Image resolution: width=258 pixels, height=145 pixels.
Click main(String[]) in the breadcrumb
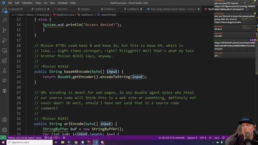coord(108,14)
